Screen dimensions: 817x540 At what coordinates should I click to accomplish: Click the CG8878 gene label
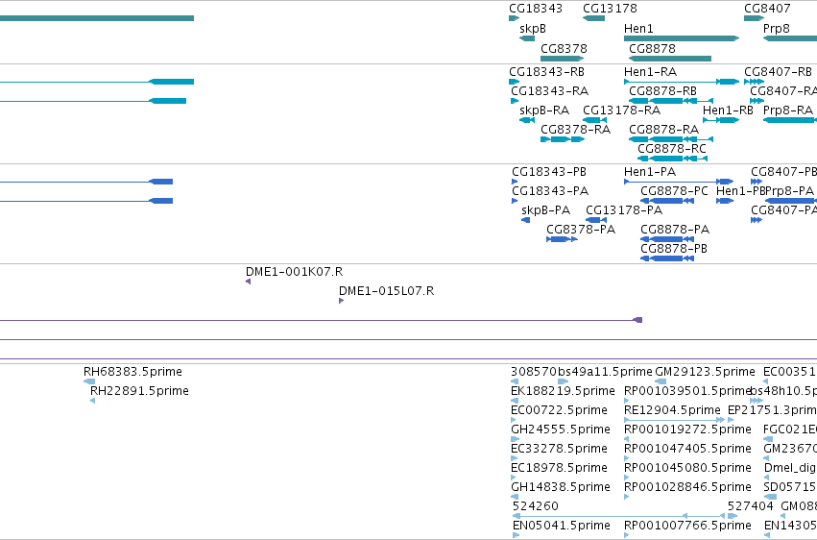pyautogui.click(x=652, y=48)
